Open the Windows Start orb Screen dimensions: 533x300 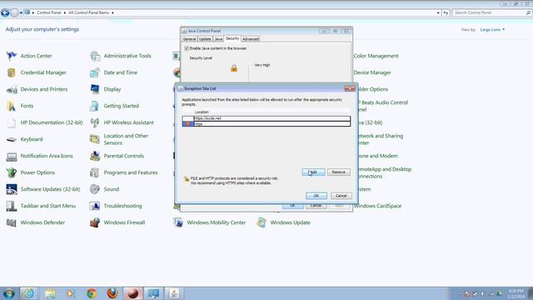point(8,293)
